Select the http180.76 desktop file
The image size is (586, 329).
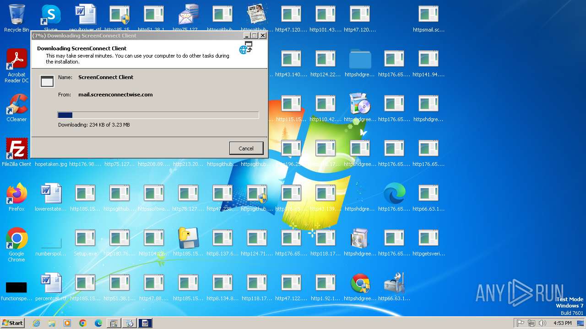click(119, 242)
